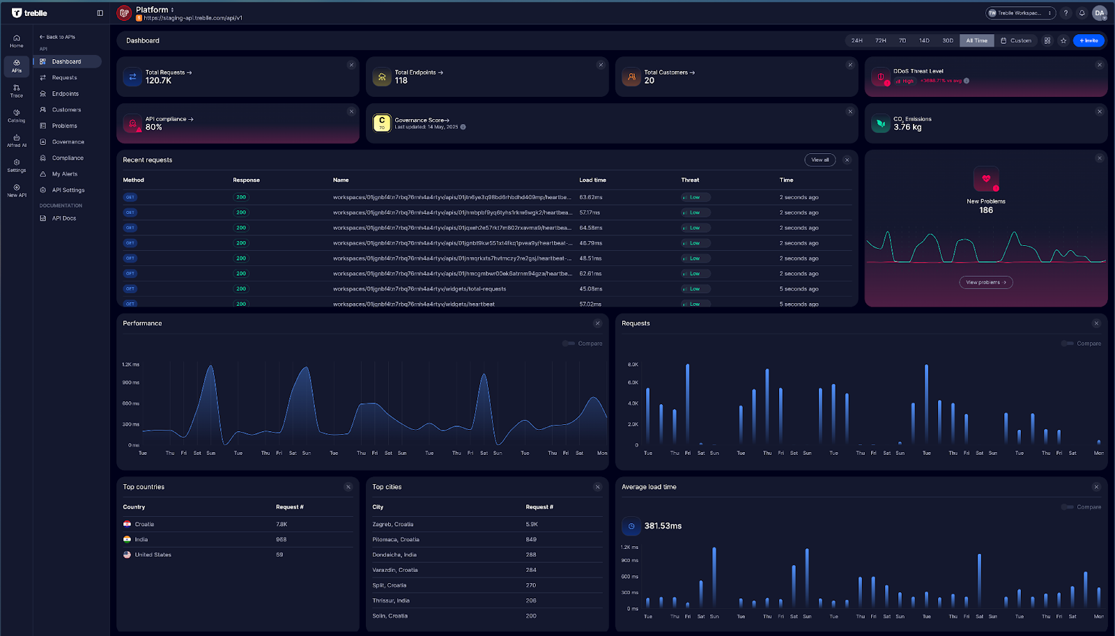Select the 7D time range tab
This screenshot has height=636, width=1115.
point(902,40)
